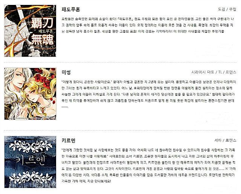This screenshot has height=194, width=241.
Task: Click the 覇刀 characters on the cover
Action: [x=42, y=23]
